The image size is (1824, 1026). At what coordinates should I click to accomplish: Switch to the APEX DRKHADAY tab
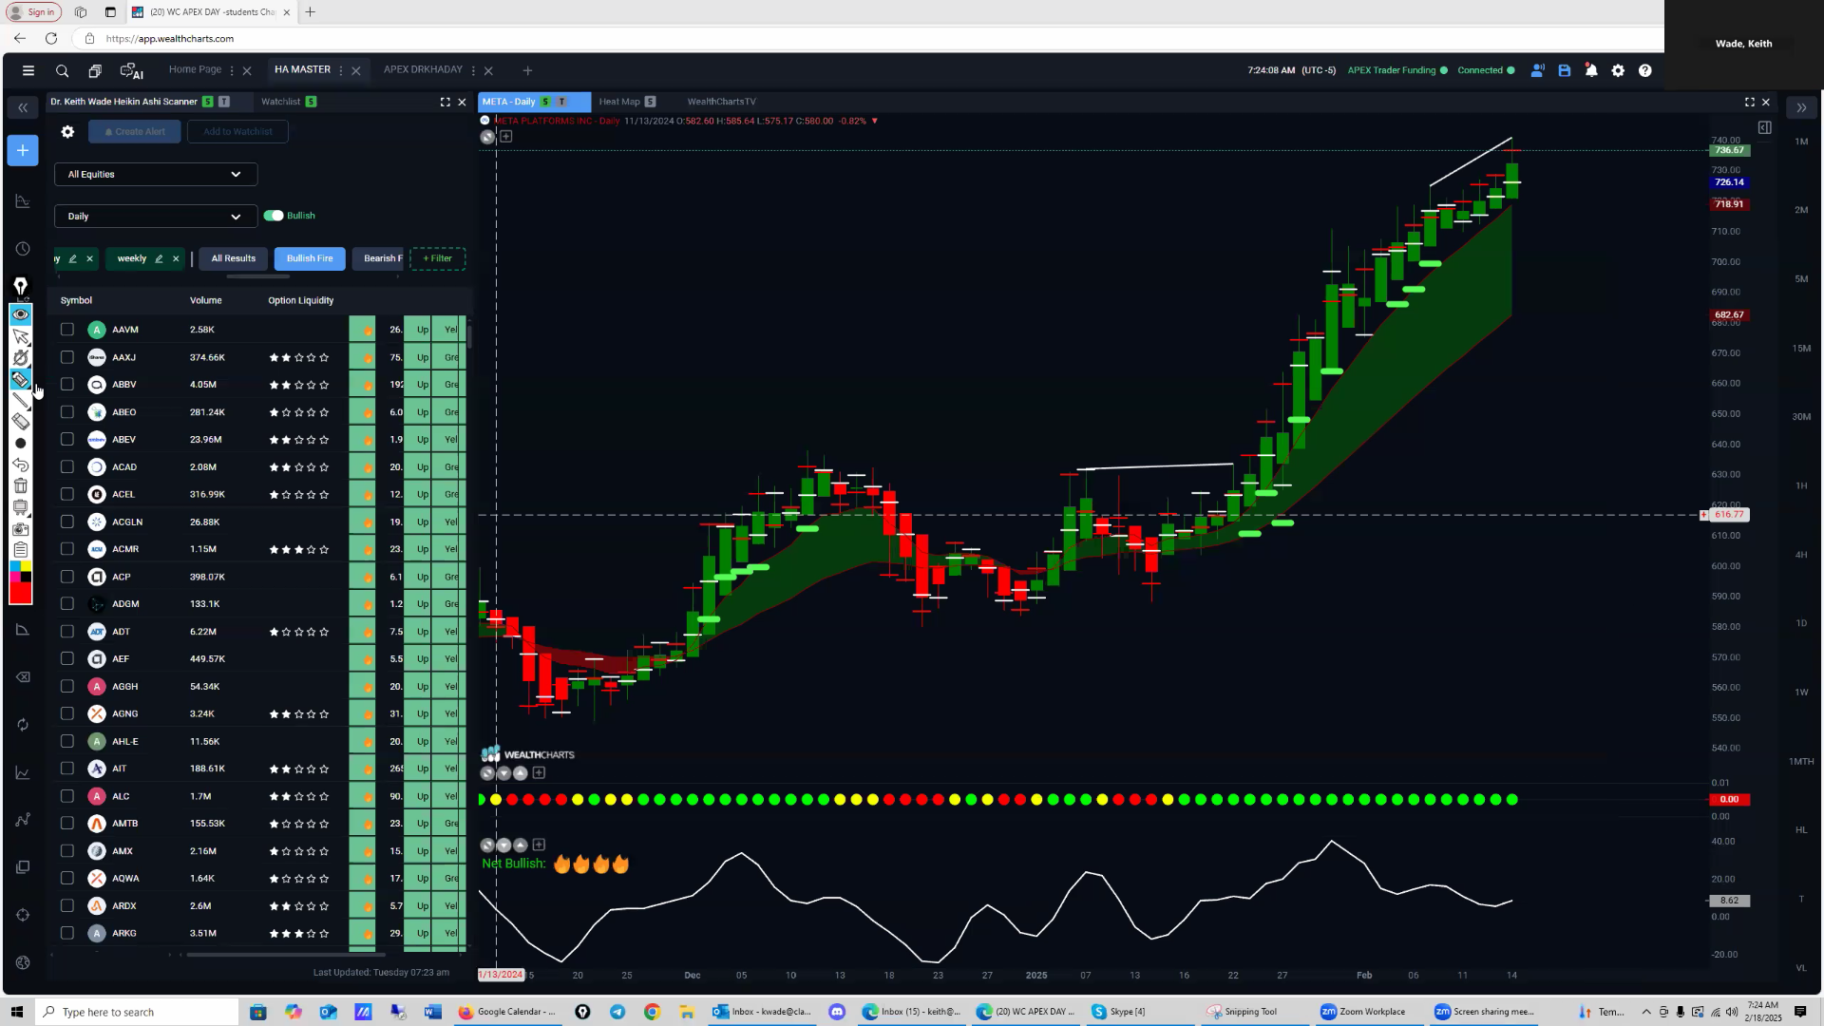423,69
